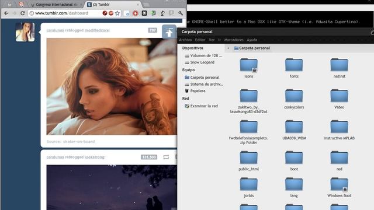
Task: Open the Archivo menu in file manager
Action: pyautogui.click(x=185, y=40)
